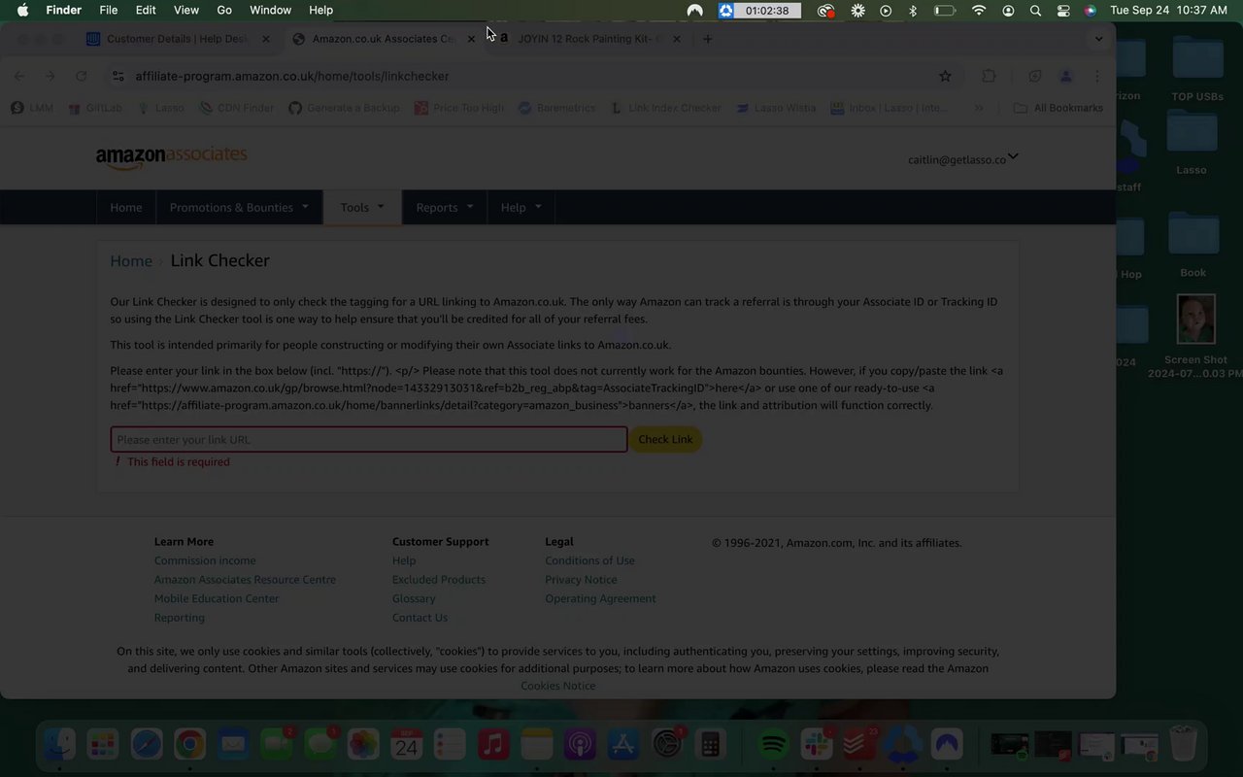Open Excluded Products link

pos(439,580)
